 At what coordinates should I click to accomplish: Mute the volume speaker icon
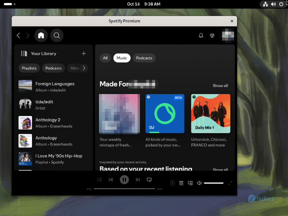click(x=199, y=183)
